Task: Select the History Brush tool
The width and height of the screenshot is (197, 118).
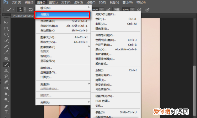Action: click(6, 76)
